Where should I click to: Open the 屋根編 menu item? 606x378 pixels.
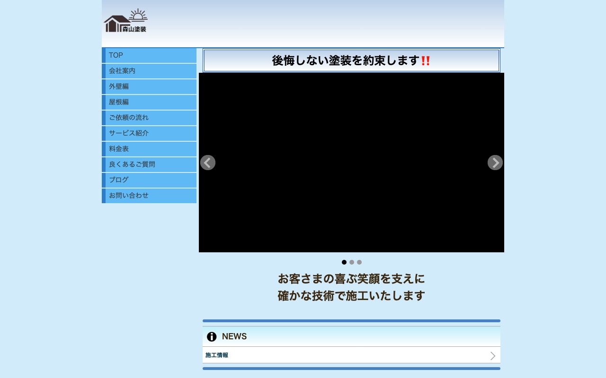point(149,102)
